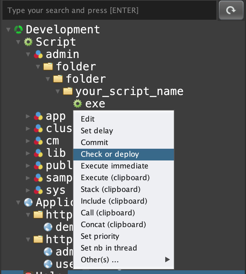The image size is (246, 274).
Task: Click the exe script gear icon
Action: point(78,104)
